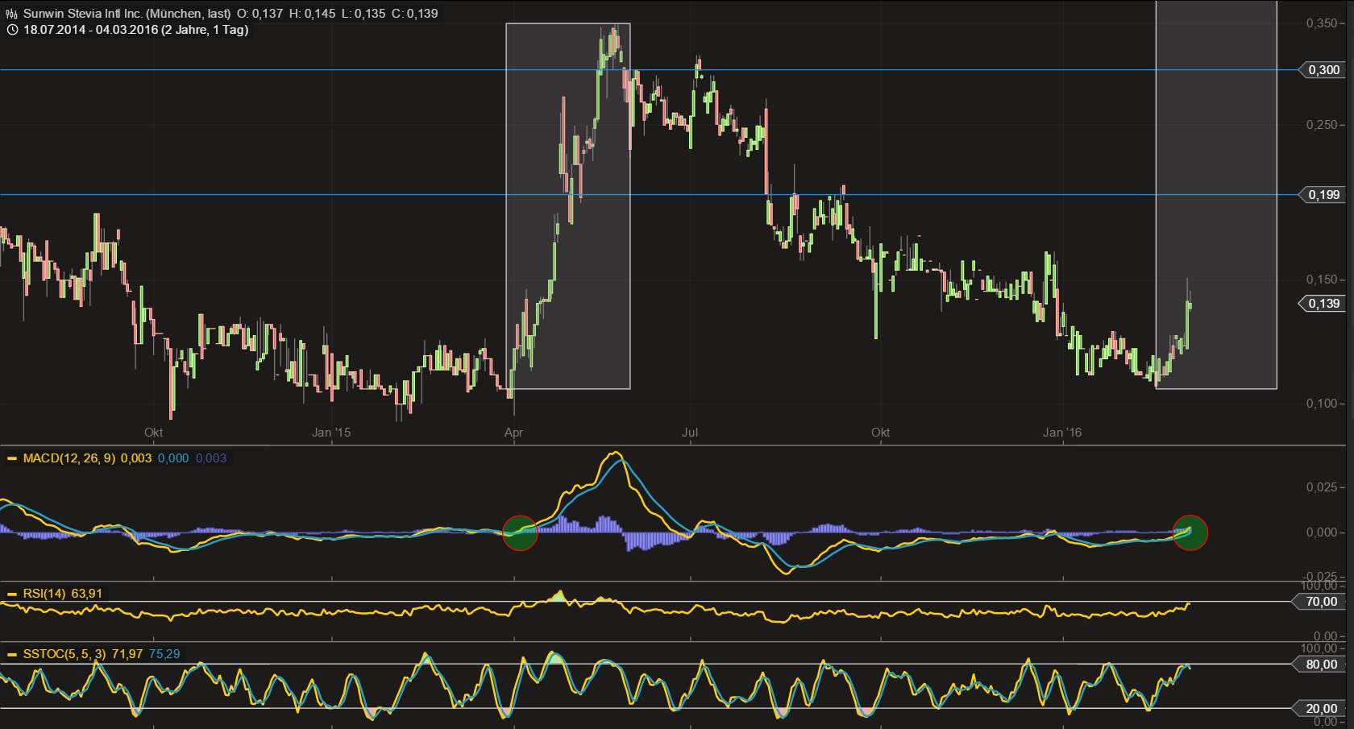
Task: Click the RSI reading "63,91"
Action: (x=87, y=594)
